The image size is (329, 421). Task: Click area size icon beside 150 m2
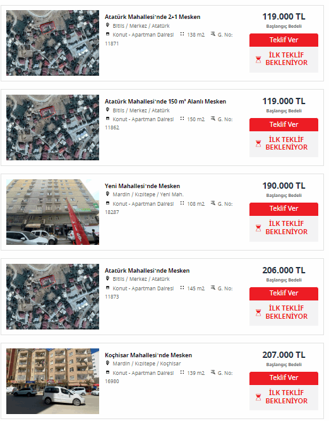pos(182,119)
